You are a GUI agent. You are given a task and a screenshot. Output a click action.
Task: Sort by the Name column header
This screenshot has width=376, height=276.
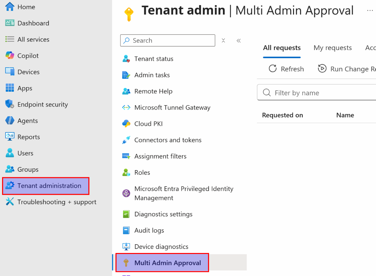pos(345,115)
